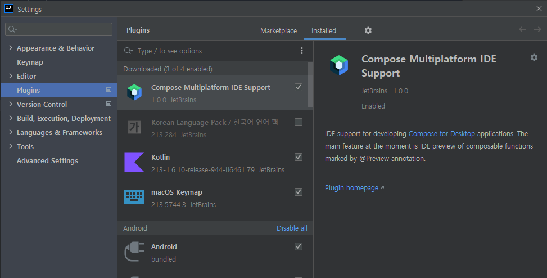
Task: Click the Kotlin plugin logo icon
Action: tap(134, 162)
